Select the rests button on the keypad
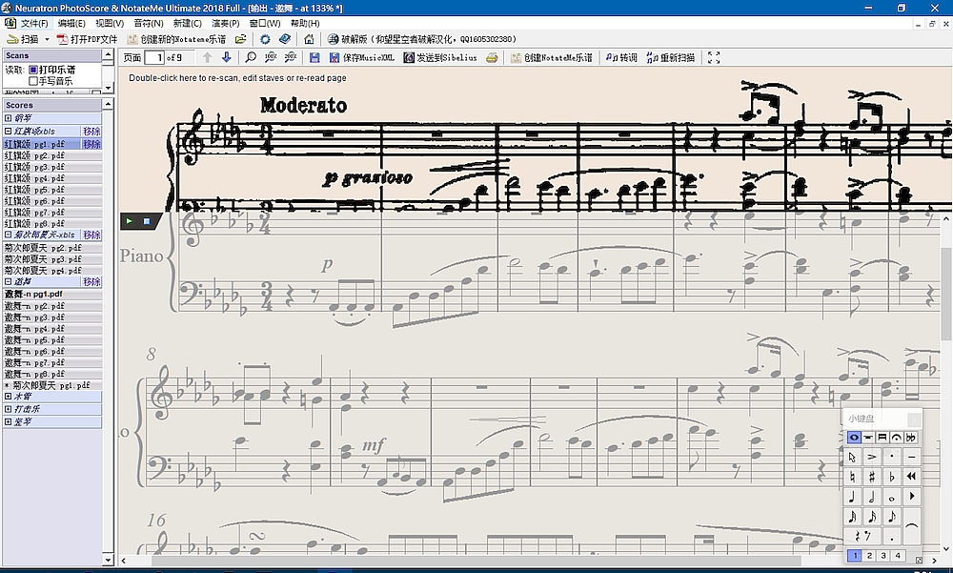 pos(862,536)
